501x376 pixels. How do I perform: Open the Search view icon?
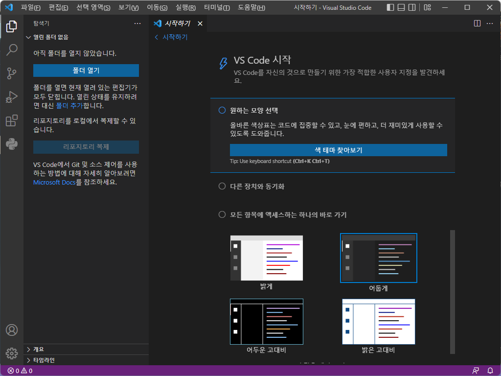click(x=12, y=50)
